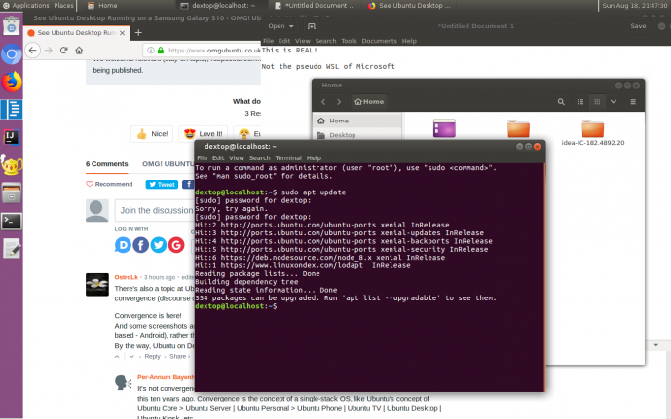Search files in the Home window
This screenshot has width=671, height=419.
pos(561,102)
